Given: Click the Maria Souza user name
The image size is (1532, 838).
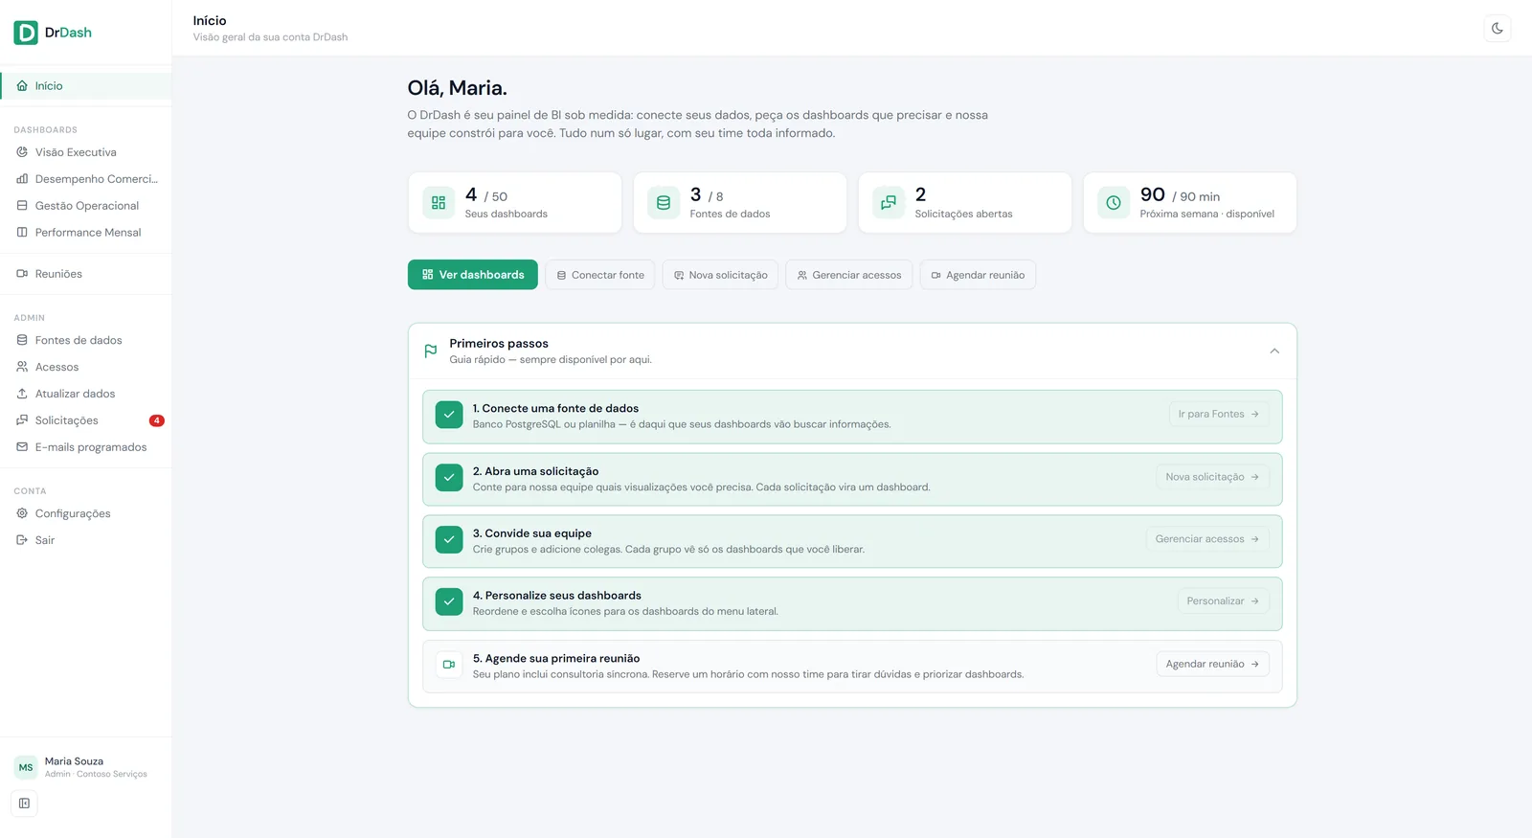Looking at the screenshot, I should pyautogui.click(x=74, y=761).
